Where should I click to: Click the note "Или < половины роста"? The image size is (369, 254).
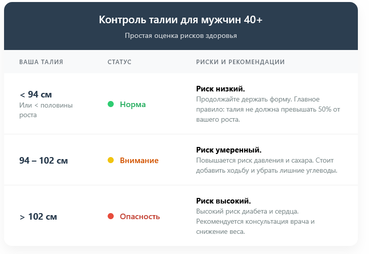[x=46, y=110]
